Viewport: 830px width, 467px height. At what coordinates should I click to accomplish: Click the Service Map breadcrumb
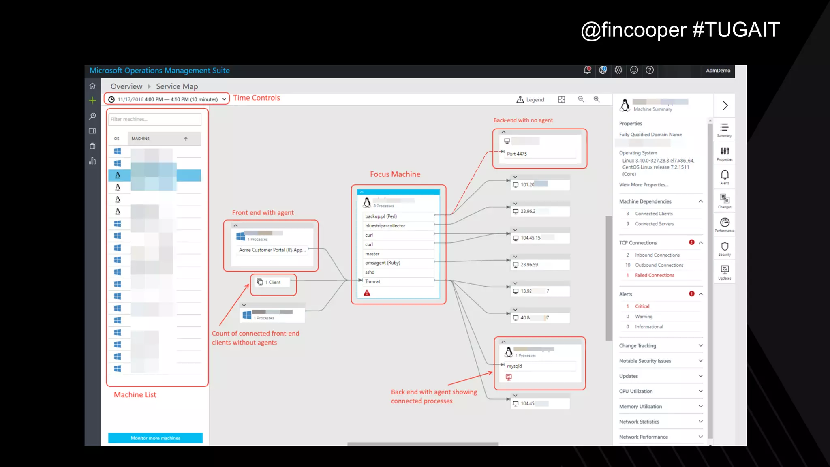click(177, 86)
